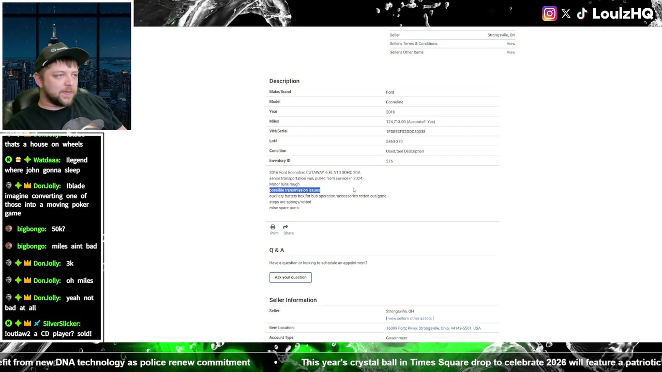The image size is (662, 372).
Task: Click the Share arrow icon
Action: [285, 227]
